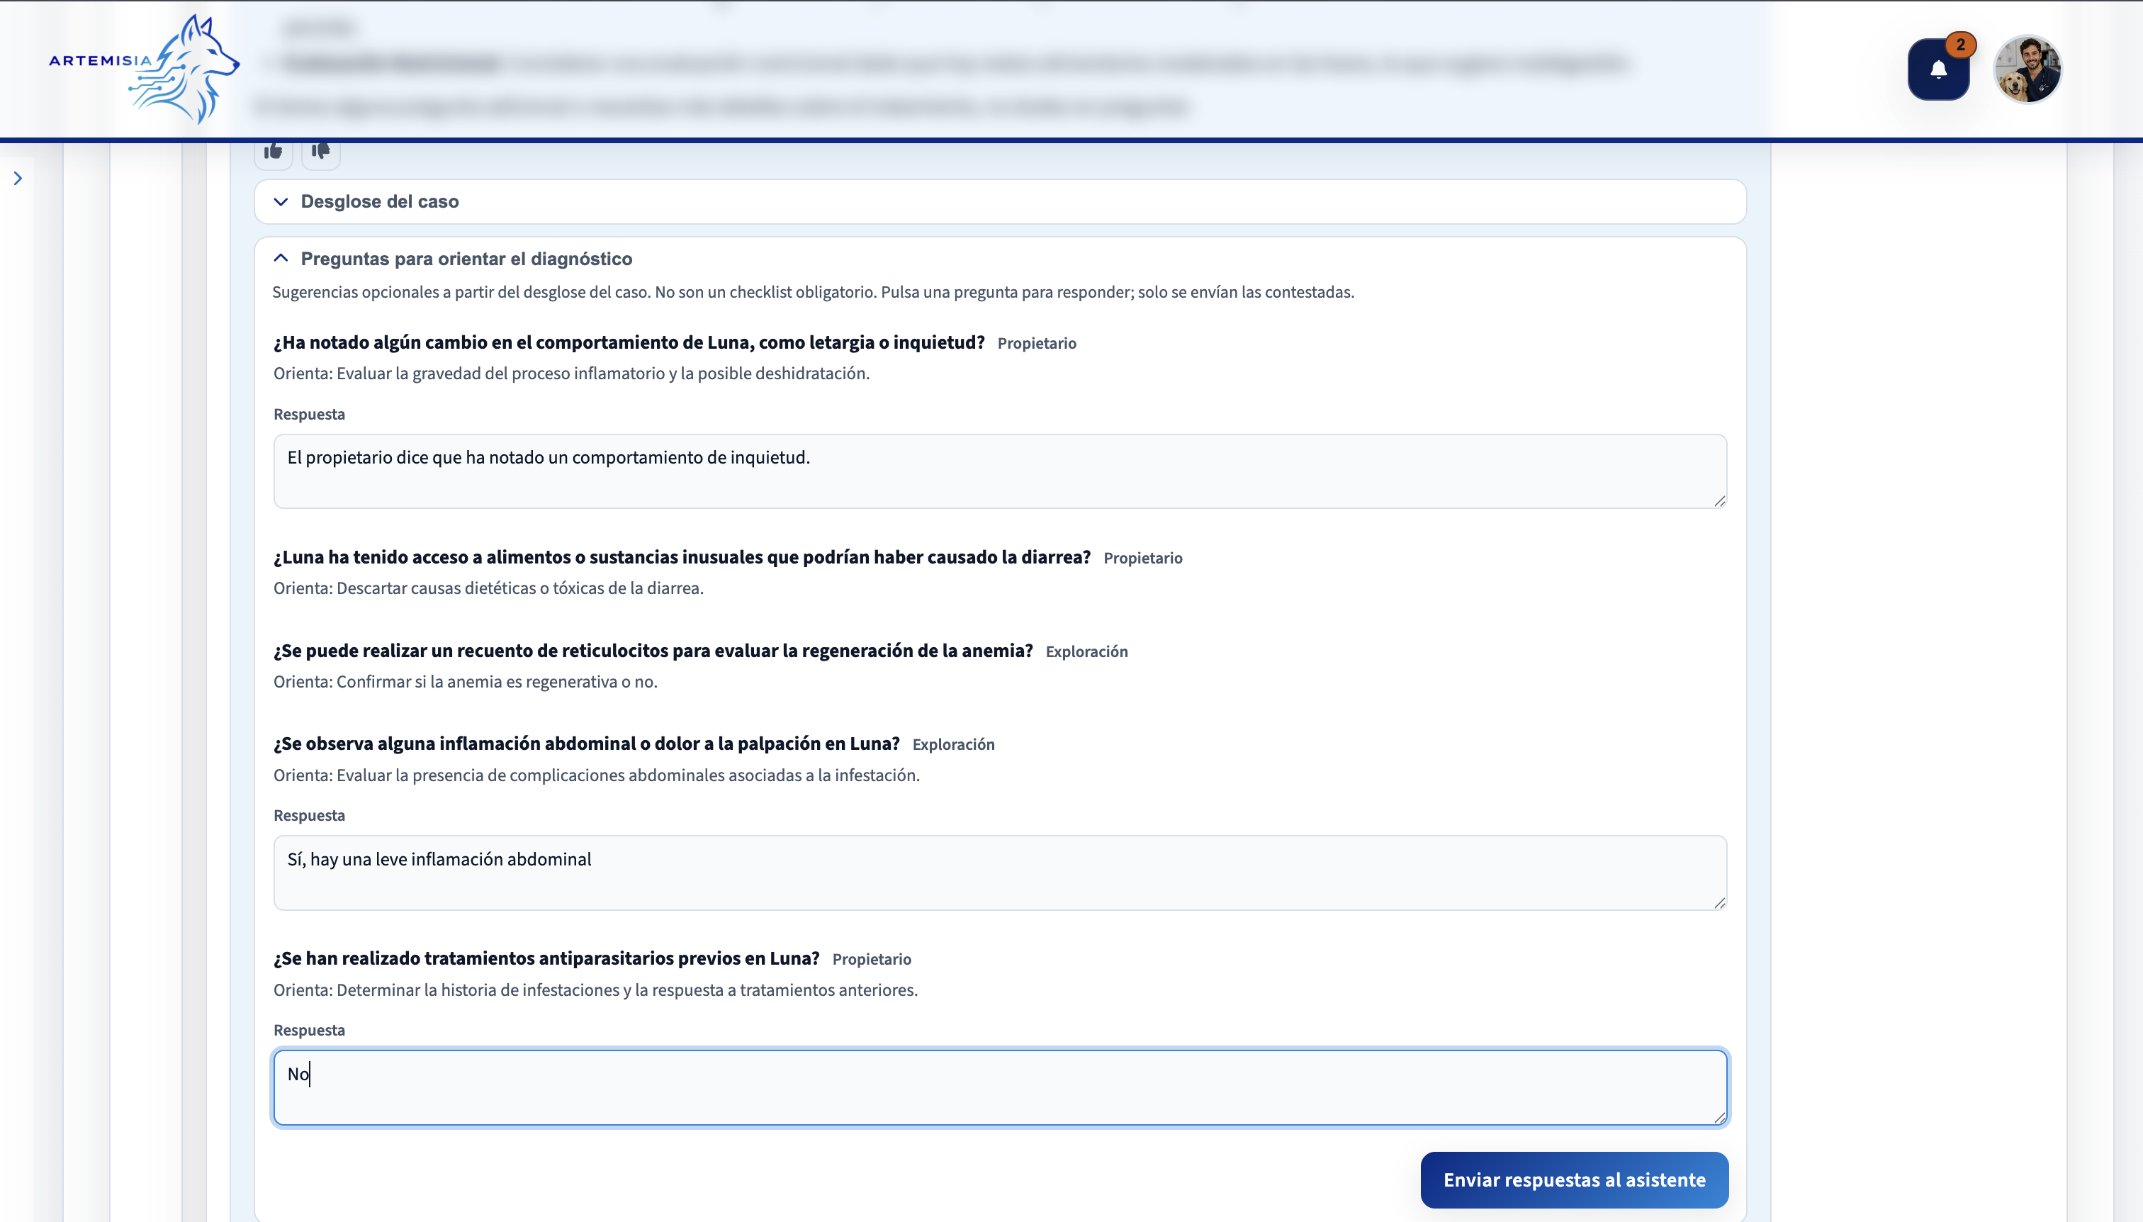The height and width of the screenshot is (1222, 2143).
Task: Give thumbs down feedback
Action: pos(320,152)
